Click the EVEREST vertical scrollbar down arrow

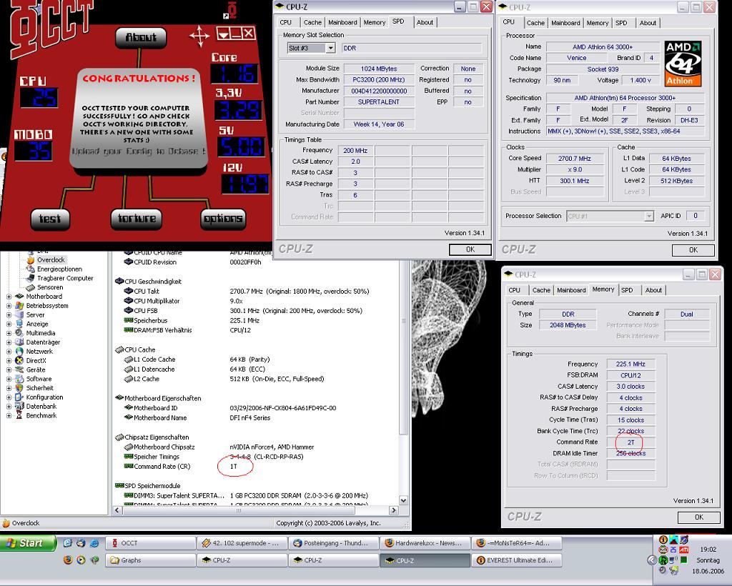(x=403, y=501)
